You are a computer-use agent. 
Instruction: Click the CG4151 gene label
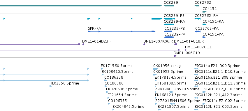click(x=210, y=8)
